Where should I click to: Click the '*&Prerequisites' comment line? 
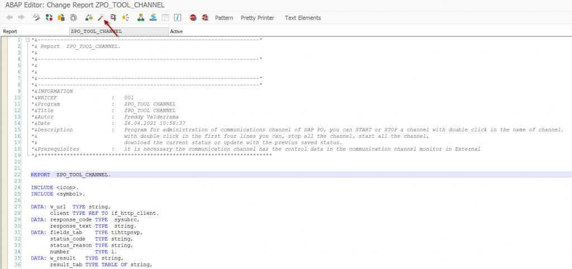click(x=256, y=149)
